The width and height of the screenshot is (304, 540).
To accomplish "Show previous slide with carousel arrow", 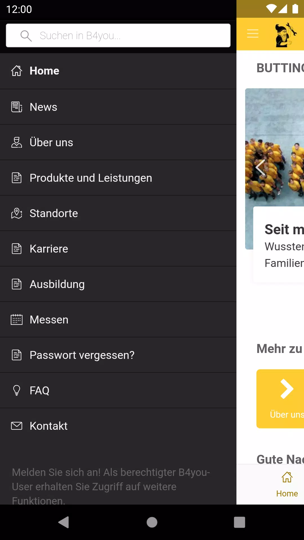I will click(x=260, y=168).
